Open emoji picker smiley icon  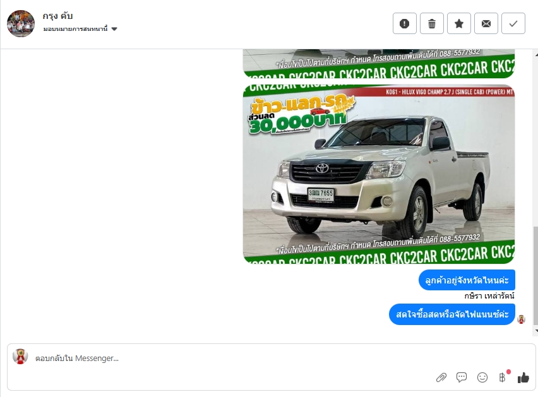click(x=482, y=377)
